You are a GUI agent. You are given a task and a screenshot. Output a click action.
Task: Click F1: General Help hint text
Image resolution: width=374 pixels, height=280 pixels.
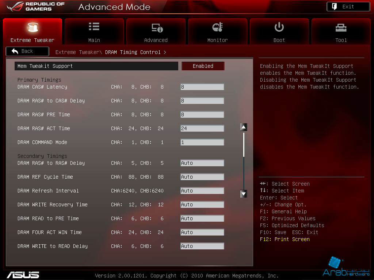pos(283,211)
